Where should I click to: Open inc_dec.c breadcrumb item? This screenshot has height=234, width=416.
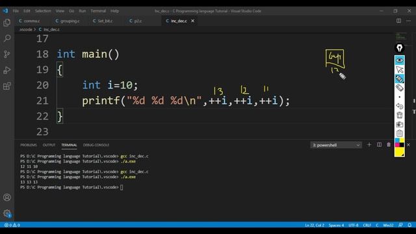tap(49, 29)
